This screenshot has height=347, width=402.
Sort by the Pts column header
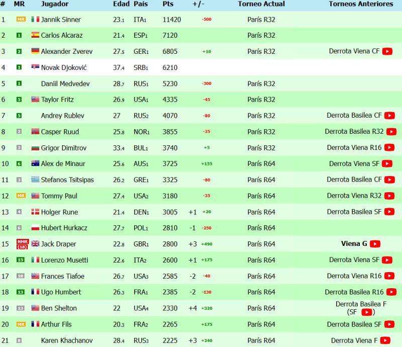[168, 4]
